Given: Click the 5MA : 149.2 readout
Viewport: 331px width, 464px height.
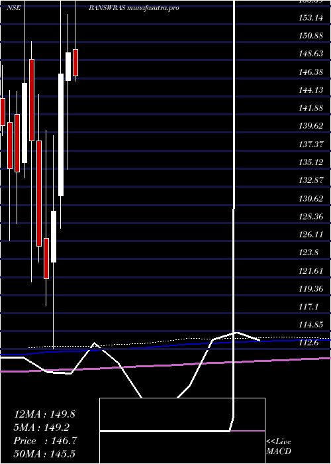Looking at the screenshot, I should 42,428.
